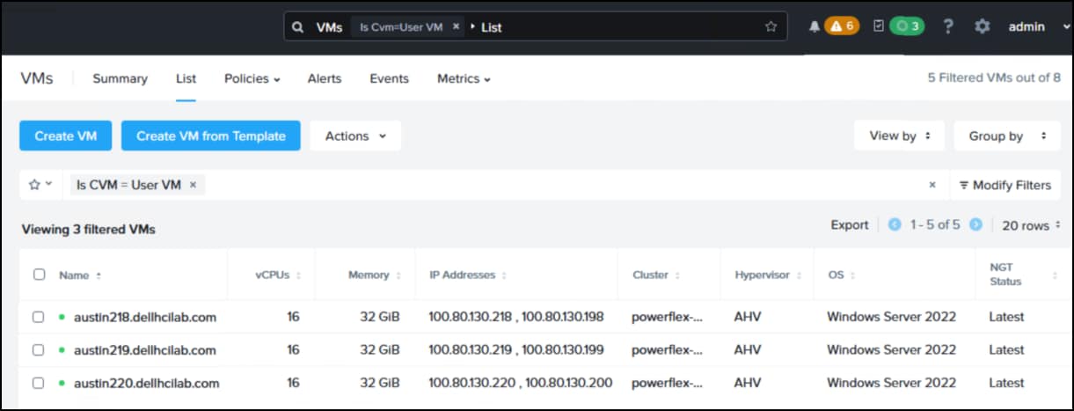Screen dimensions: 1074x411
Task: Click the VMs page title
Action: [x=37, y=78]
